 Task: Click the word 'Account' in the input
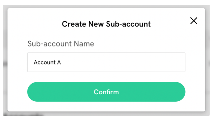point(45,62)
